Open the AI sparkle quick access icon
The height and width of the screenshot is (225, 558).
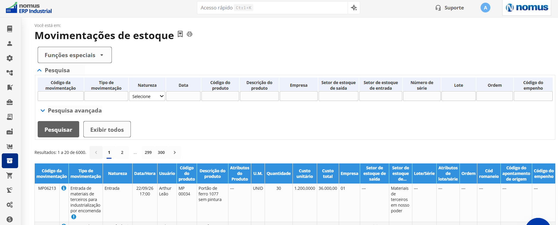click(x=354, y=8)
